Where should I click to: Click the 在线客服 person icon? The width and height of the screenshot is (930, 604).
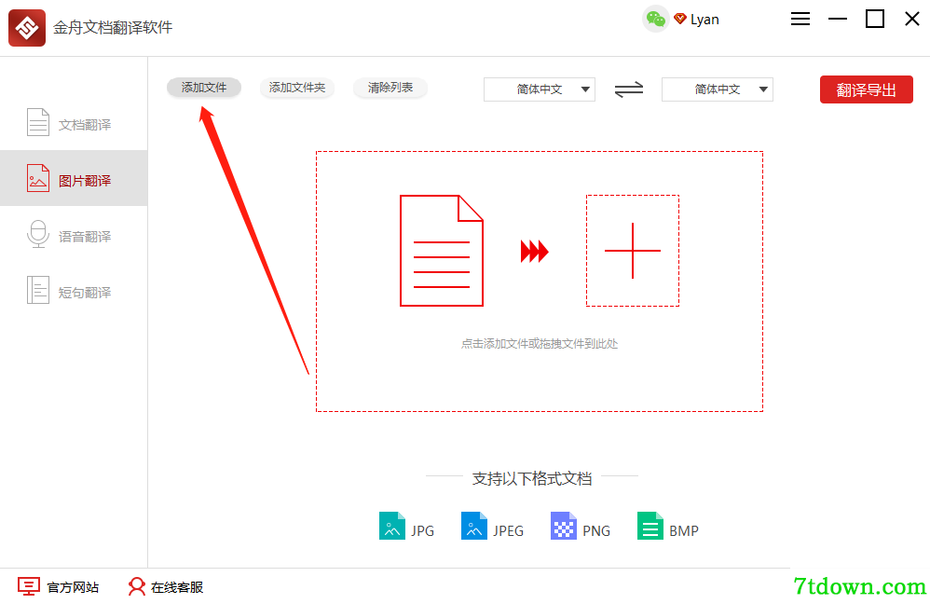click(x=136, y=586)
